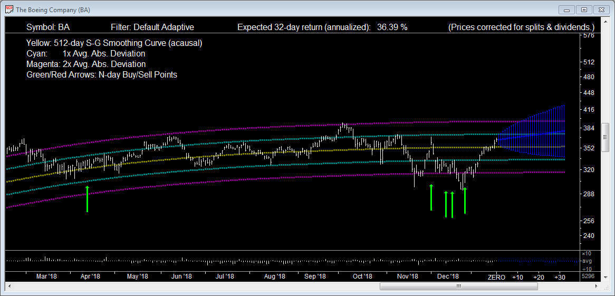Click the 320 price axis label

click(x=589, y=169)
